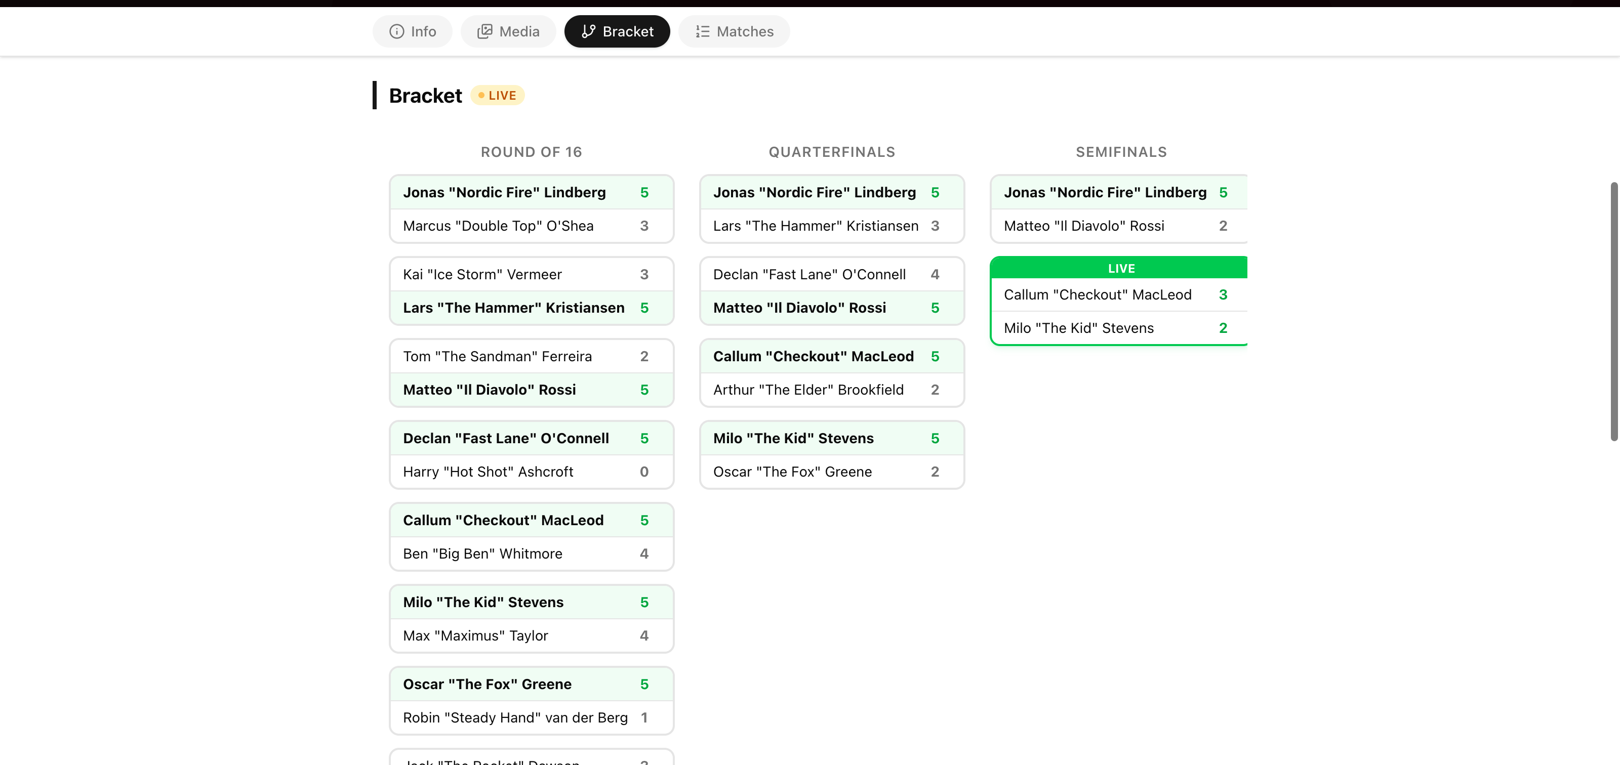1620x765 pixels.
Task: Click the Matches list icon
Action: click(x=703, y=31)
